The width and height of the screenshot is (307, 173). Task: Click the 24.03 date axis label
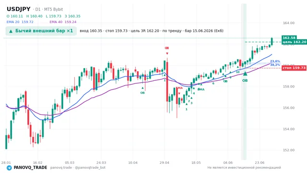(101, 162)
